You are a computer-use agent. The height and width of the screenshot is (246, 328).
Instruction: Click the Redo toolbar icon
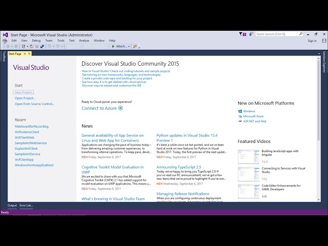58,46
